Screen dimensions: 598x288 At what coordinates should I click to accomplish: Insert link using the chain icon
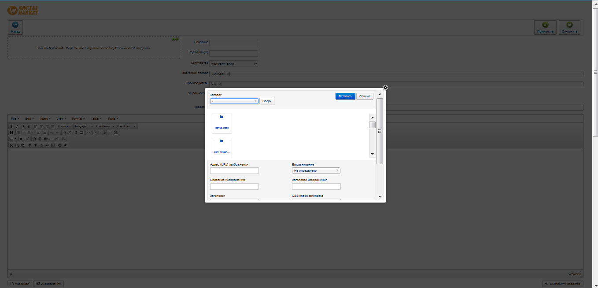64,133
